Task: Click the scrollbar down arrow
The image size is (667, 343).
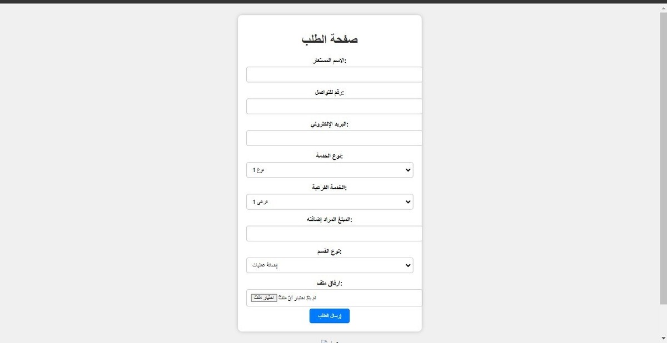Action: point(663,339)
